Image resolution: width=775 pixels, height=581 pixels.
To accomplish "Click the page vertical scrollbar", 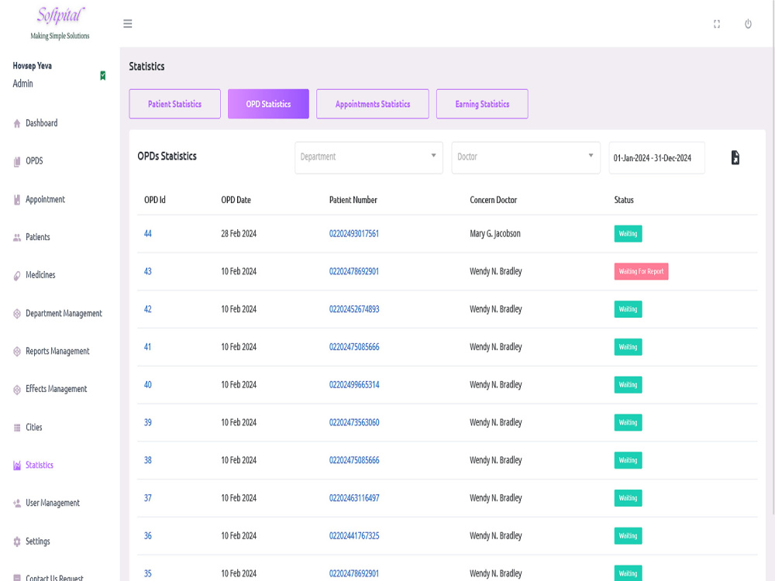I will (x=772, y=257).
